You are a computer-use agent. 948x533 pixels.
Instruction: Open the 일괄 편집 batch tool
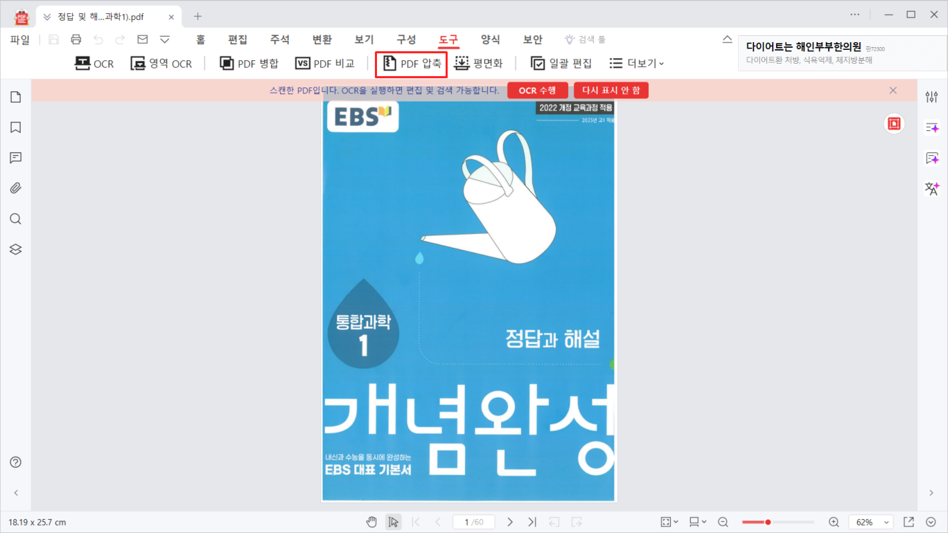click(561, 64)
